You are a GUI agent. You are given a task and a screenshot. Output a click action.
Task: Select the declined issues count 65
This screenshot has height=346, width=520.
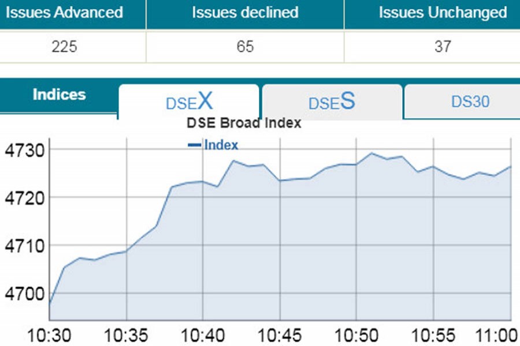tap(245, 47)
